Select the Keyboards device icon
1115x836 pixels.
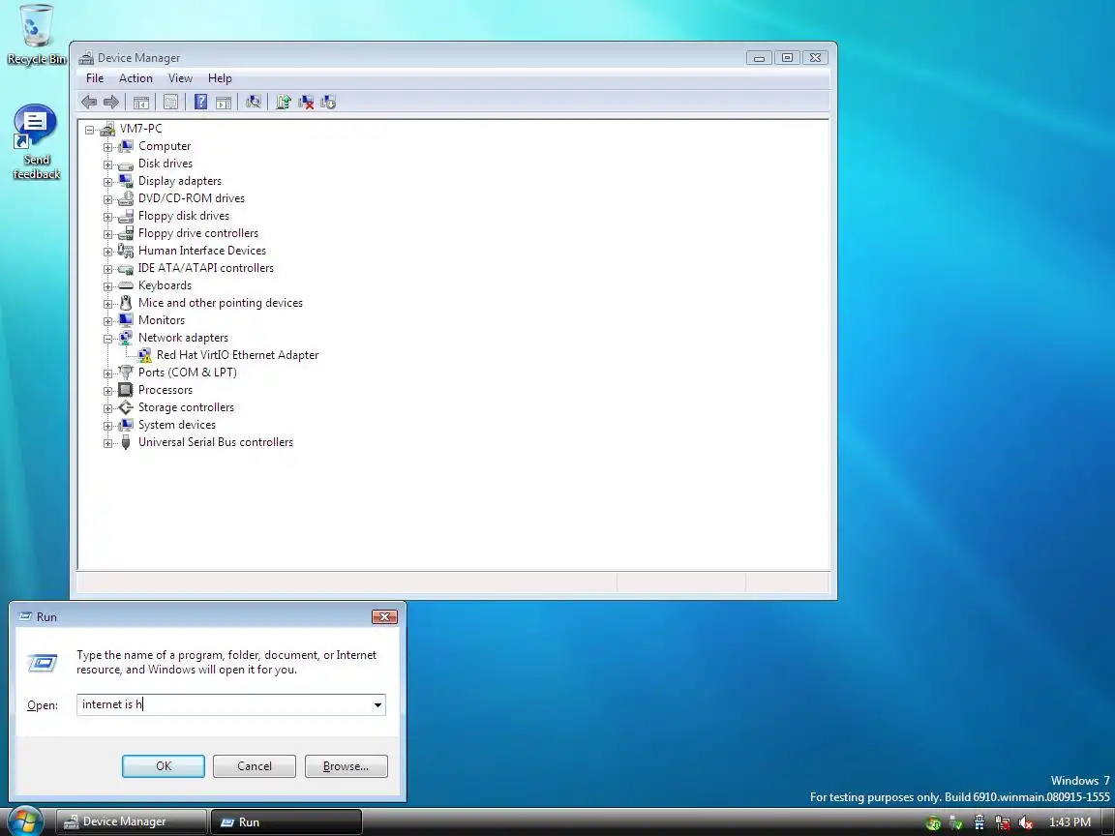coord(126,285)
